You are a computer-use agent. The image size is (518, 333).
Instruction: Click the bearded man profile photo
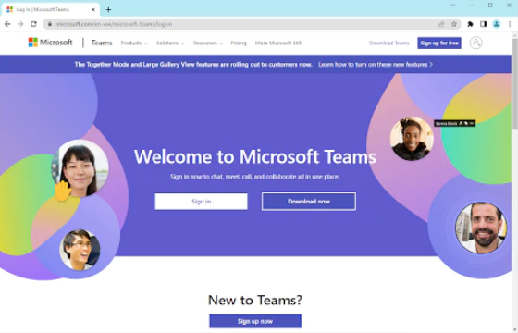[x=481, y=228]
